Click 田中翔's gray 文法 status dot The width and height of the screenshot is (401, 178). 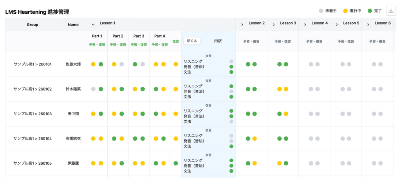(231, 122)
